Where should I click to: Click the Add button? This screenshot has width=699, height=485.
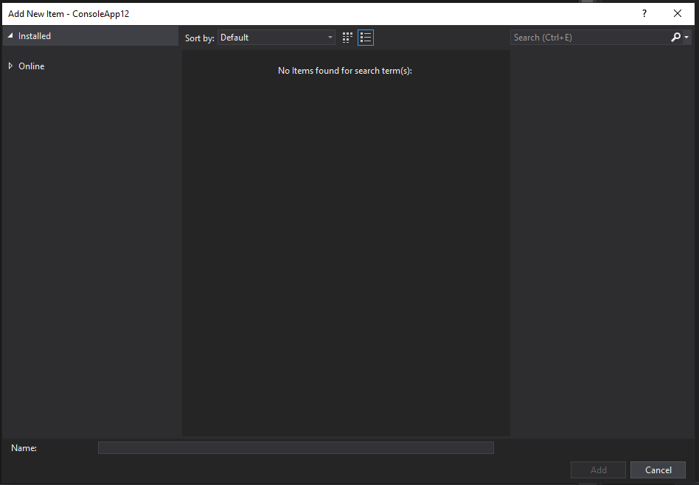click(598, 470)
